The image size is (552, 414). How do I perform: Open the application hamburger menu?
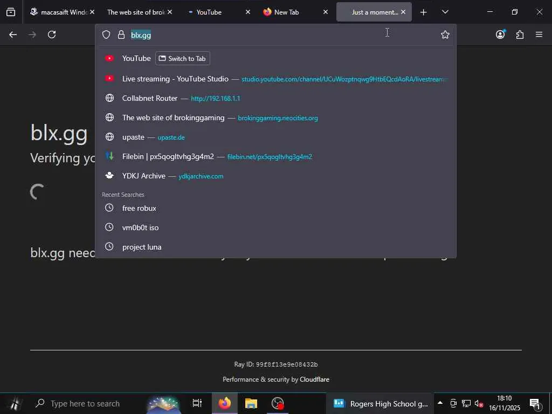point(539,34)
